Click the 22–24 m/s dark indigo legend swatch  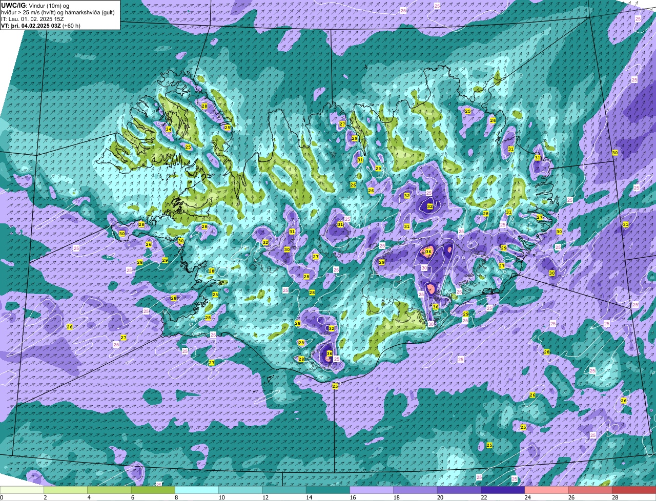tap(503, 490)
